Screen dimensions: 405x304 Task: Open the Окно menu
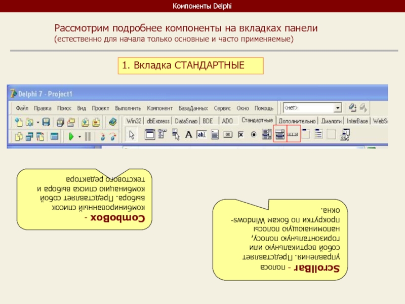click(x=242, y=108)
